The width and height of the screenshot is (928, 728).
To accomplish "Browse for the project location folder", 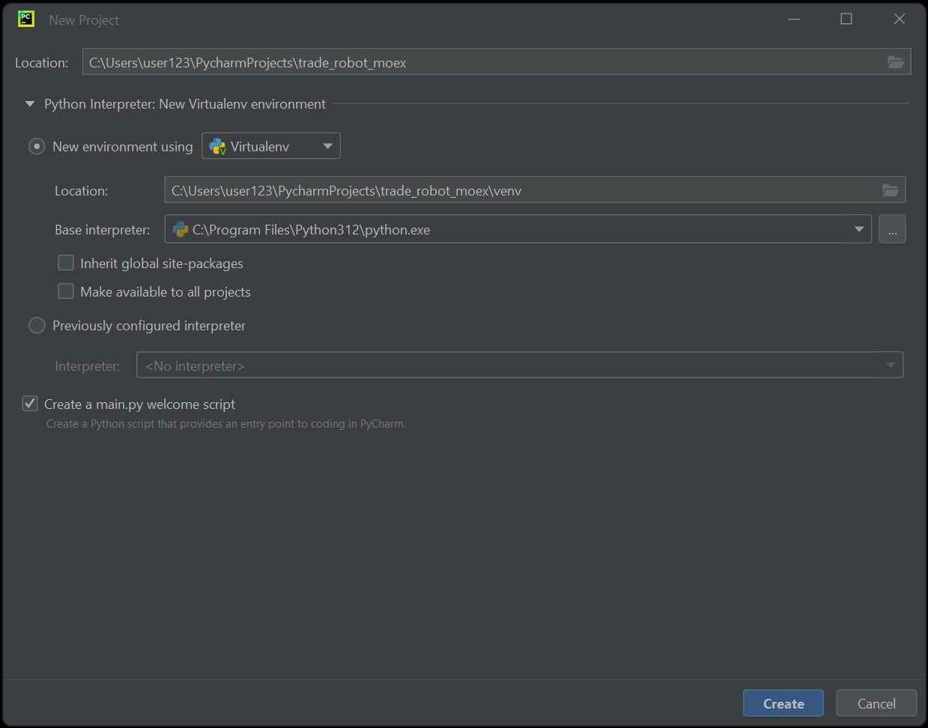I will (895, 62).
